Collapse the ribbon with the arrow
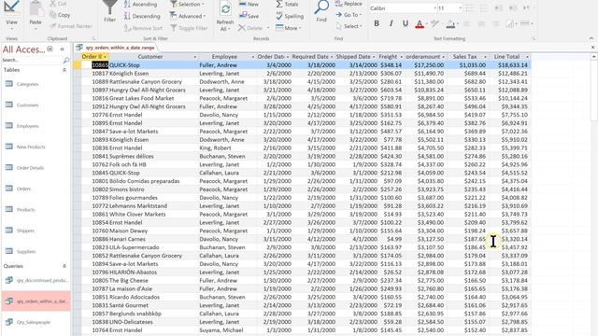Screen dimensions: 598x336 (x=591, y=38)
